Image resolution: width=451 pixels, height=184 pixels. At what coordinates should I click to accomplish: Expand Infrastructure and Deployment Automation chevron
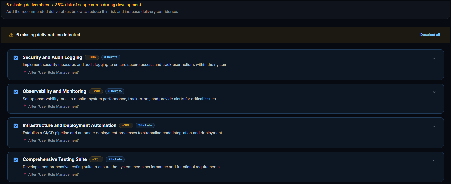tap(434, 126)
